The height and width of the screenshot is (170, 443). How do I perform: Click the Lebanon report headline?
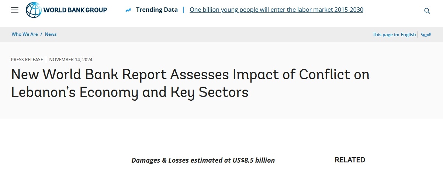[x=190, y=83]
